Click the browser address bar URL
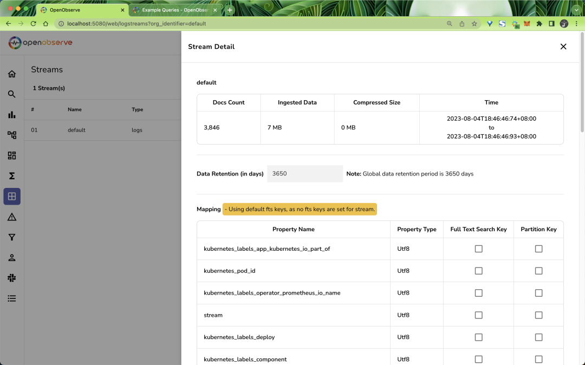 (x=136, y=23)
